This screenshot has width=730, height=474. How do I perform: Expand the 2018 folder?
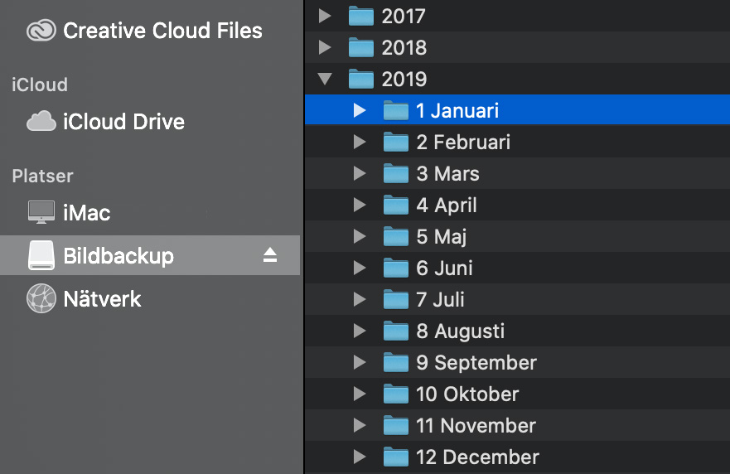(326, 47)
